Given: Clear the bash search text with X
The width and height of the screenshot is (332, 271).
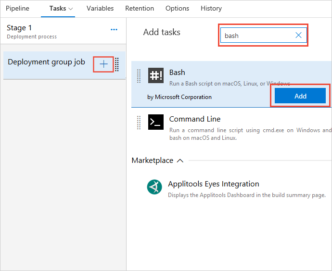Looking at the screenshot, I should [298, 35].
